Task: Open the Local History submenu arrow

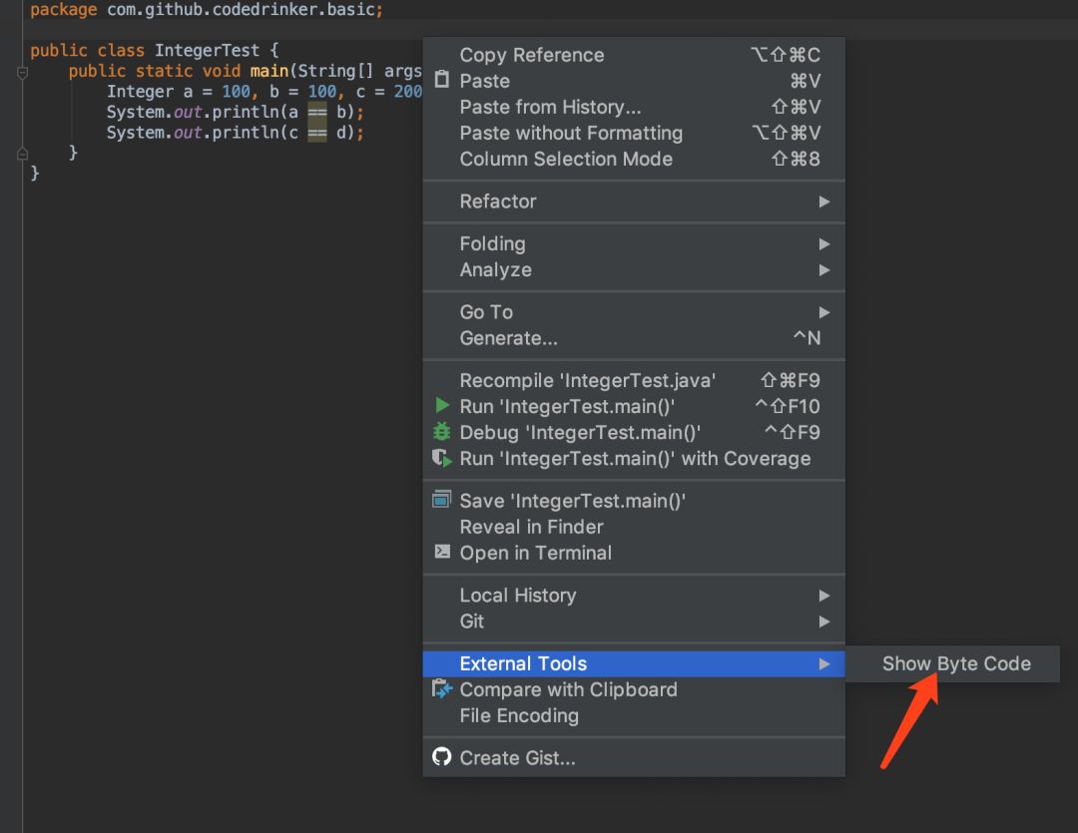Action: [824, 596]
